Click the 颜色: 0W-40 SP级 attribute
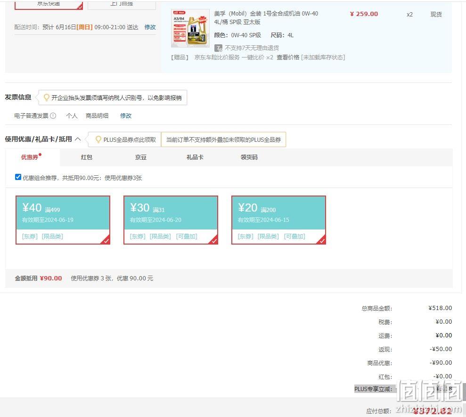 coord(237,35)
